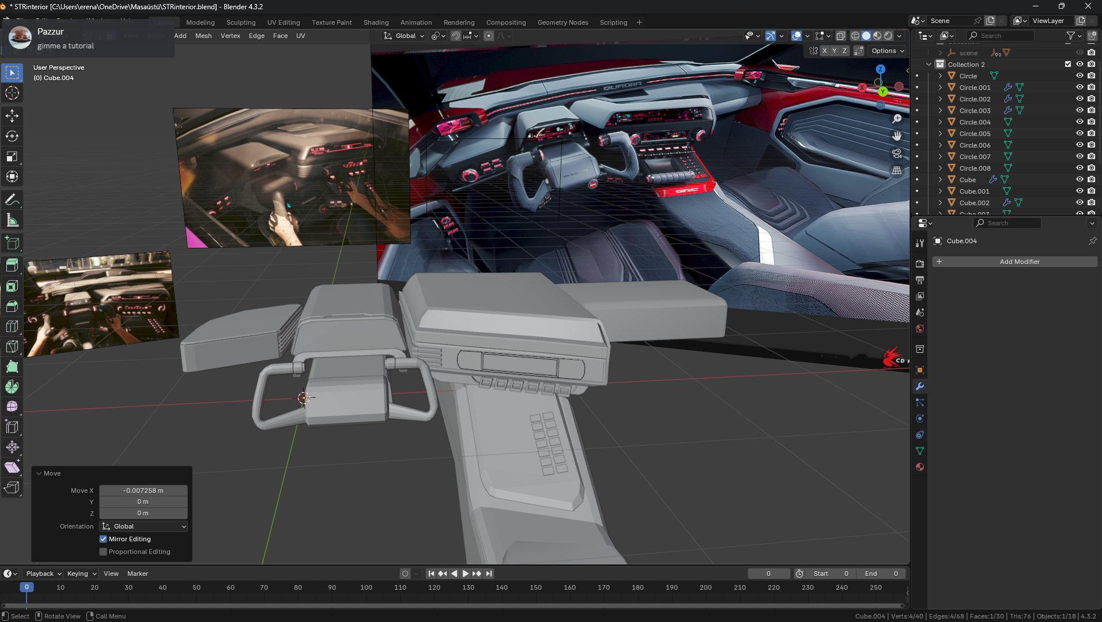Click the zoom viewport magnifier icon
Viewport: 1102px width, 622px height.
point(897,119)
